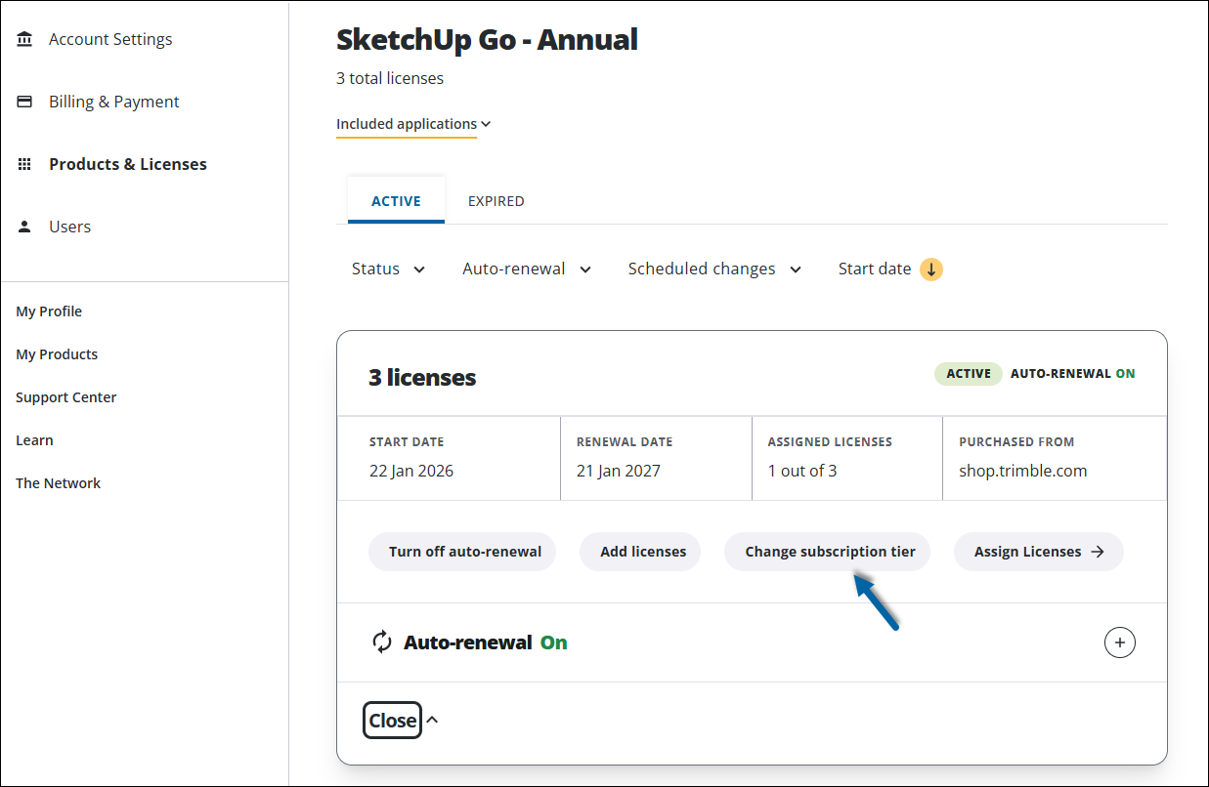
Task: Open the Scheduled changes filter dropdown
Action: point(714,269)
